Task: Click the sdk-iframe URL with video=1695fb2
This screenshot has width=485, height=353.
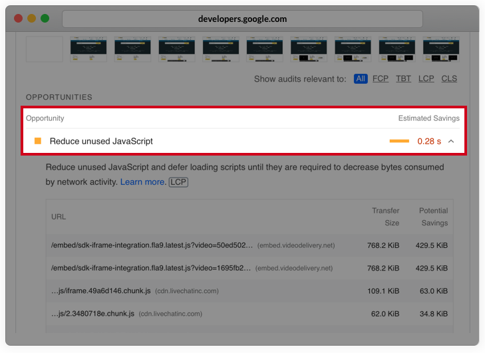Action: tap(151, 268)
